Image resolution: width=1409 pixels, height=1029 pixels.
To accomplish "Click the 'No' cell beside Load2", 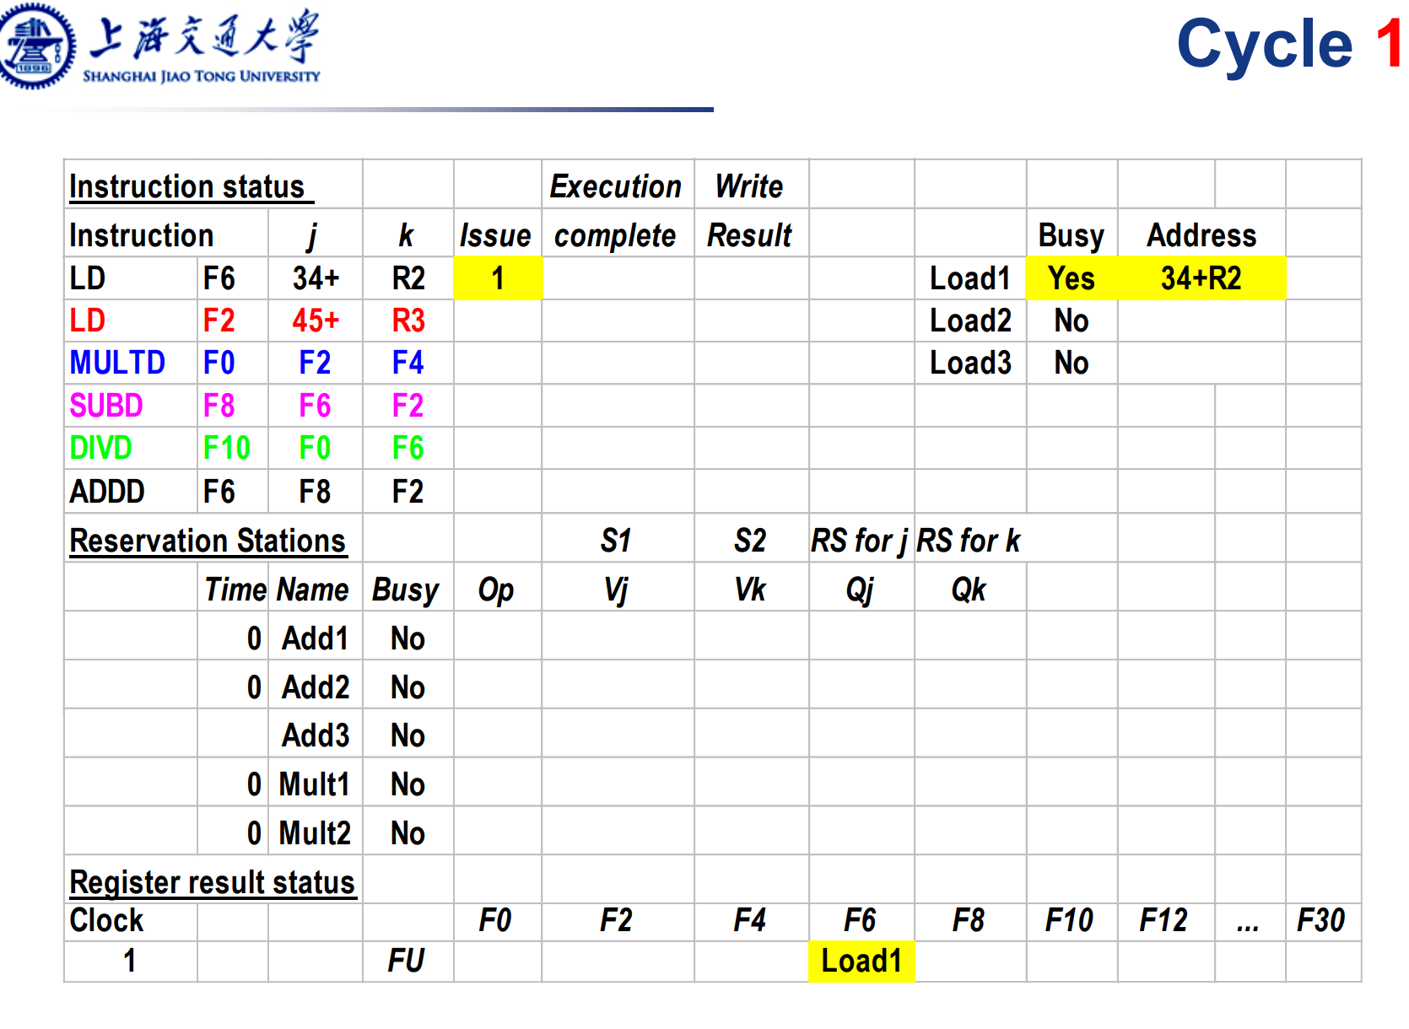I will pyautogui.click(x=1072, y=321).
